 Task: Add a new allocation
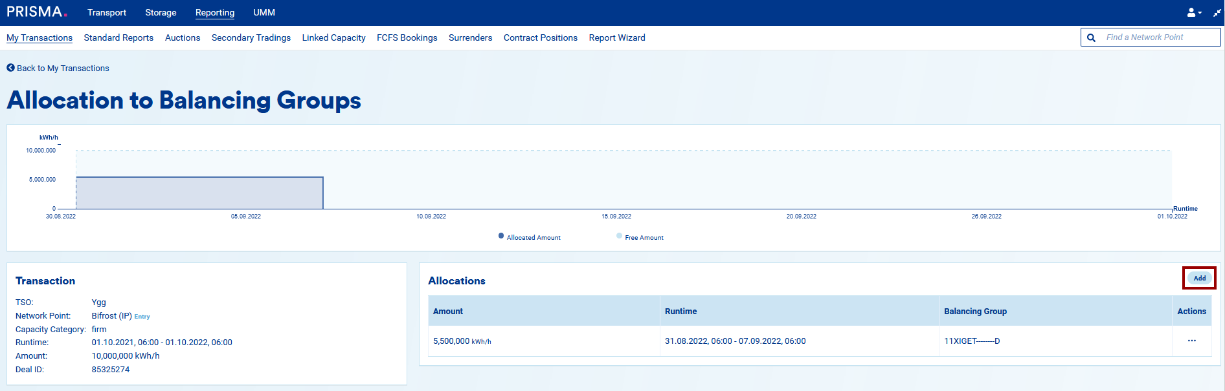click(x=1199, y=278)
